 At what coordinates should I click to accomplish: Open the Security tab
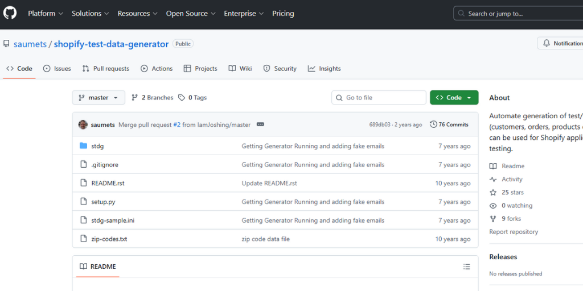[x=280, y=69]
